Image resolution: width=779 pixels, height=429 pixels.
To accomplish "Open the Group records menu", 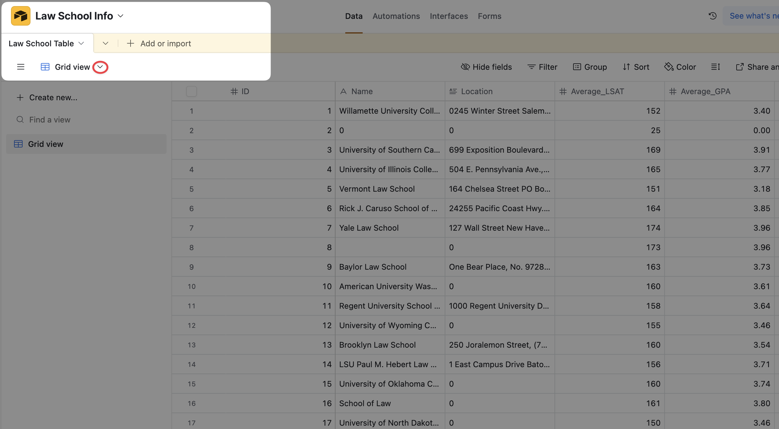I will click(590, 67).
